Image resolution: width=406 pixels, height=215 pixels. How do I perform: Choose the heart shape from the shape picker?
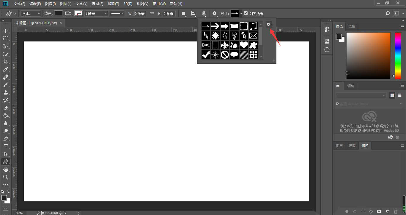(x=244, y=45)
